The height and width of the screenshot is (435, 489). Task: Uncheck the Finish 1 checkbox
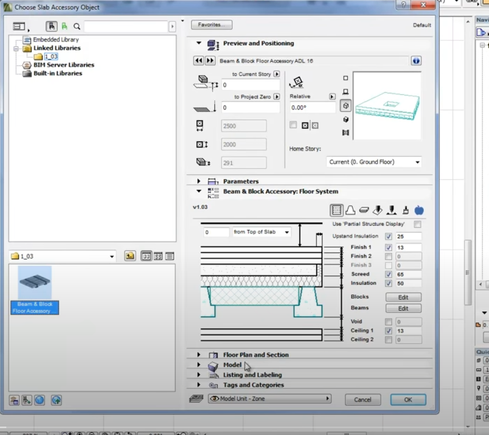[388, 247]
